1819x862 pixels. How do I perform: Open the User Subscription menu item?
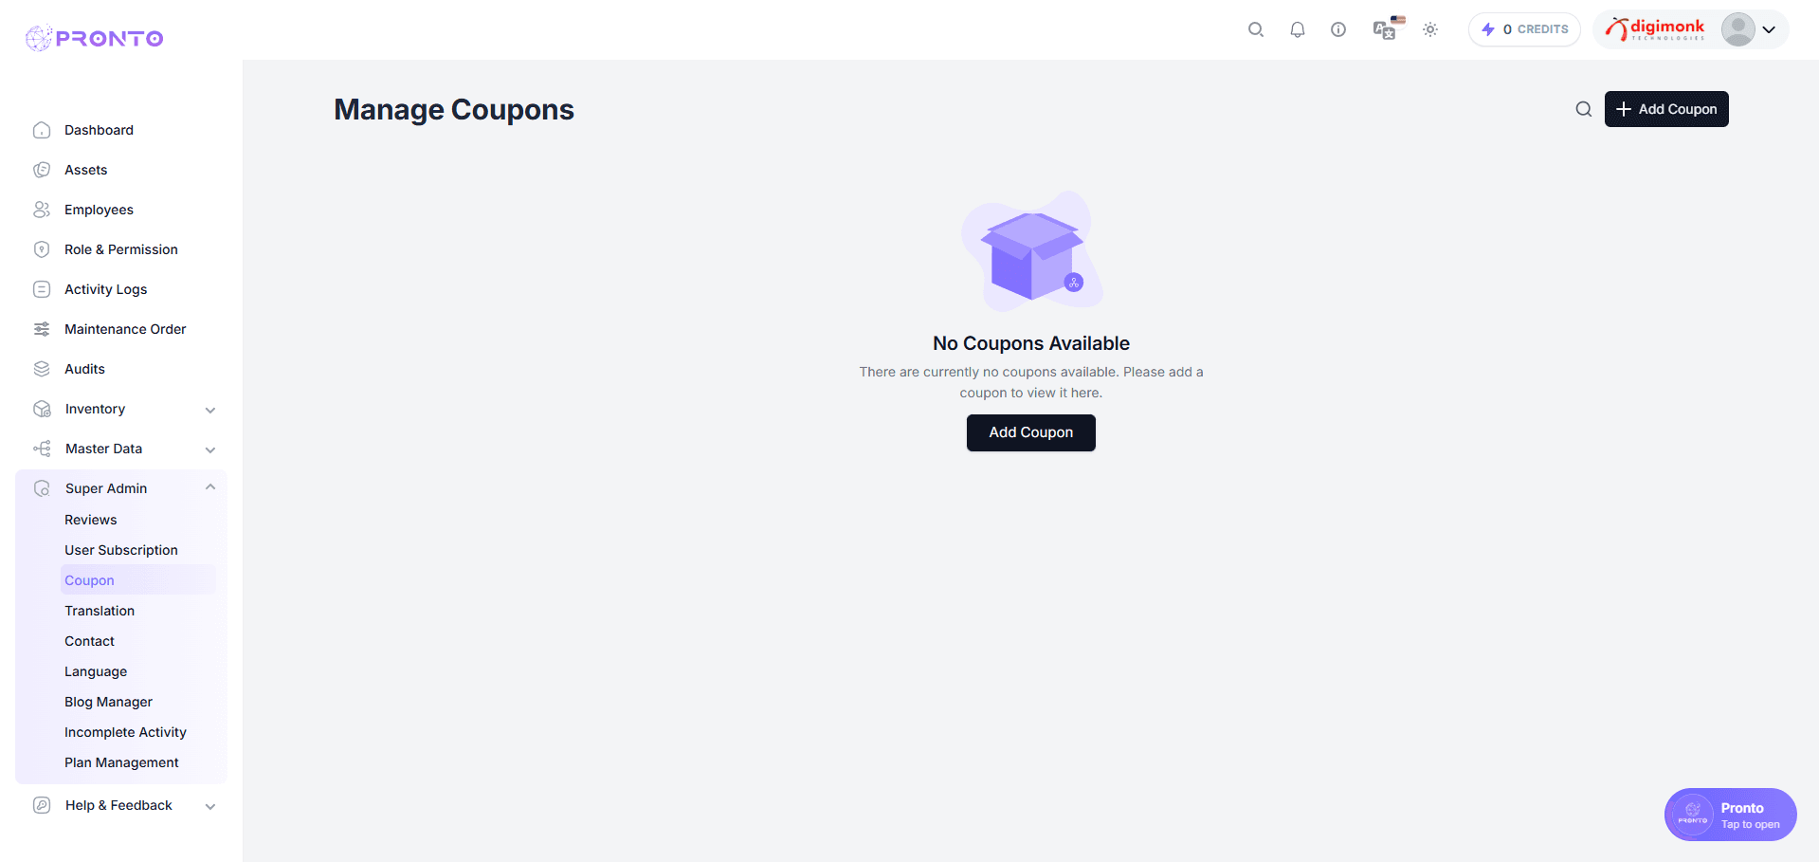(121, 550)
